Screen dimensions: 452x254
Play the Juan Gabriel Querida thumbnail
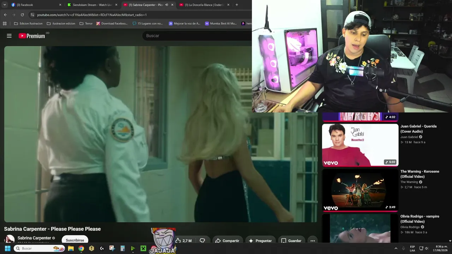[x=360, y=145]
